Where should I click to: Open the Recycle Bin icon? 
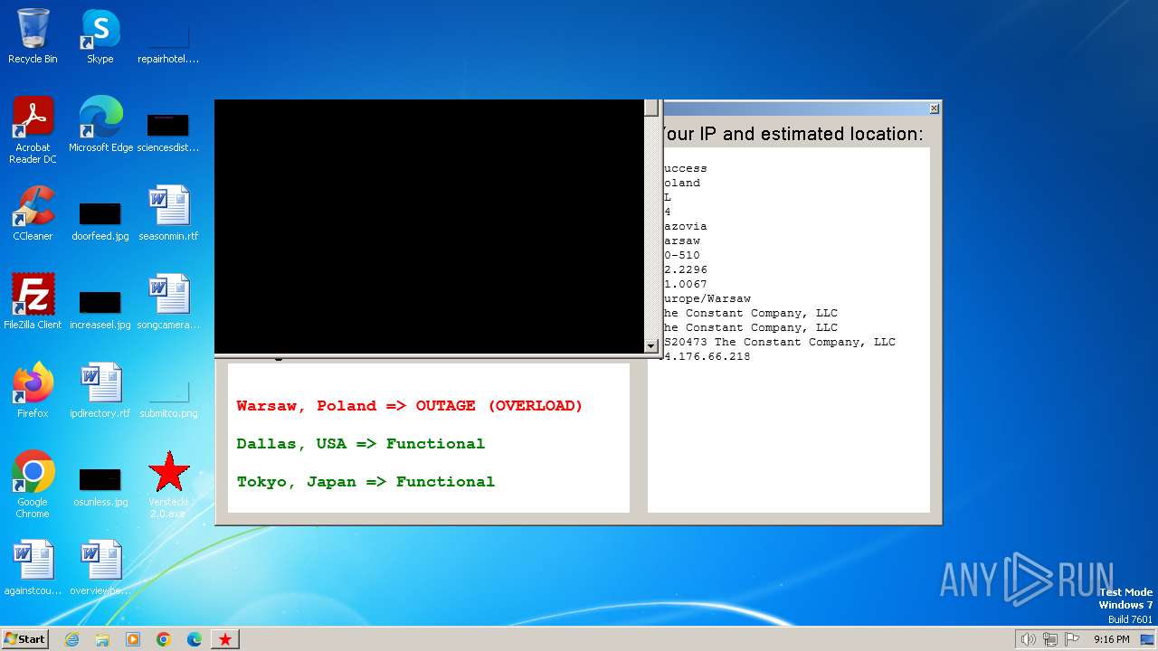(33, 36)
